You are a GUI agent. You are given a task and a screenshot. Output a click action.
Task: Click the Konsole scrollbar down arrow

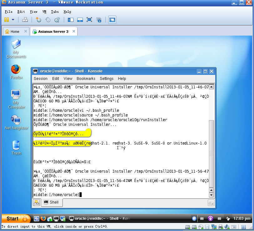pos(211,195)
